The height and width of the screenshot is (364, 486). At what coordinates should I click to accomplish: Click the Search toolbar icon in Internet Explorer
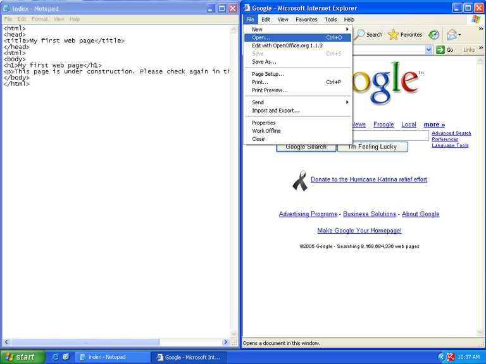pyautogui.click(x=360, y=35)
